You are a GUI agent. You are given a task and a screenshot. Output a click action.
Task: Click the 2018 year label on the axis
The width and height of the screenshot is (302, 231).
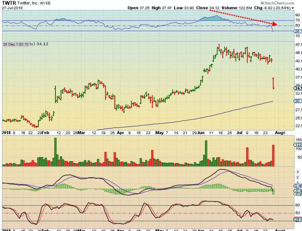click(6, 133)
